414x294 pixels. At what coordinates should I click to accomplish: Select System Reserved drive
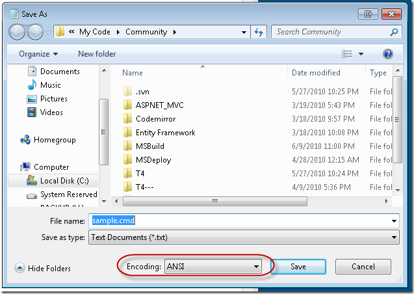[x=69, y=194]
